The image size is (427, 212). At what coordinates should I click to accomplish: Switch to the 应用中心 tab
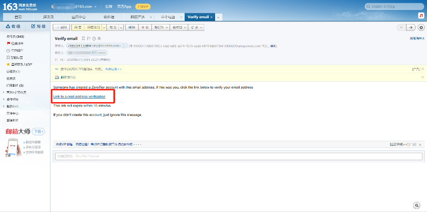click(x=79, y=17)
